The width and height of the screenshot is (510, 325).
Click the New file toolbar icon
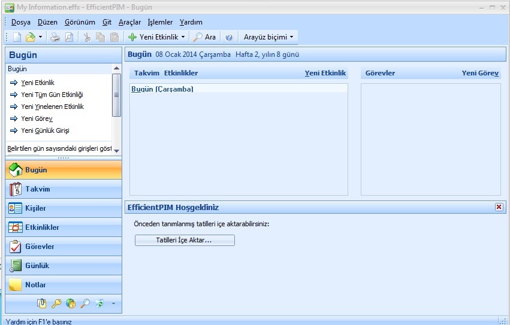[x=17, y=37]
